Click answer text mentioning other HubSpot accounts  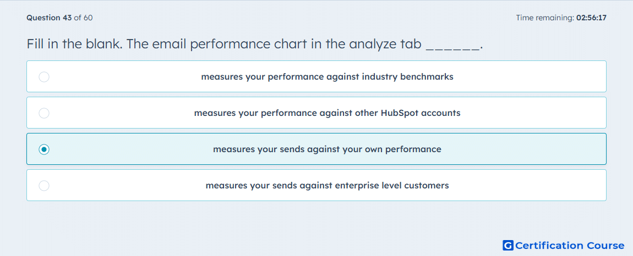pos(327,113)
